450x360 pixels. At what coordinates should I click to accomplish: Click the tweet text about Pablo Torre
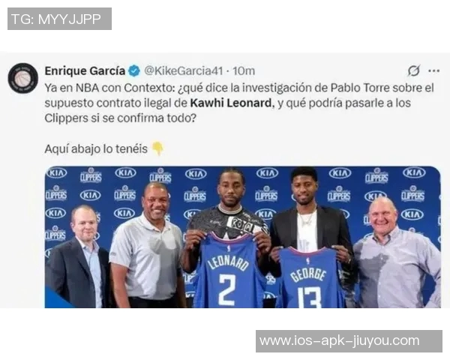coord(239,103)
